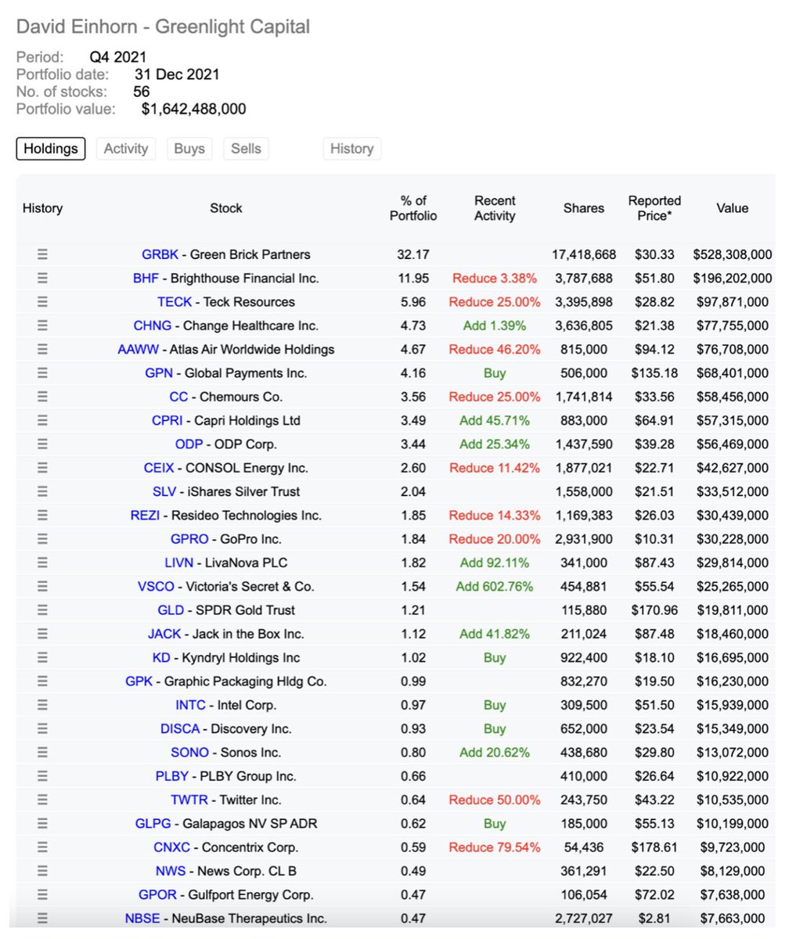This screenshot has height=939, width=789.
Task: Open history icon for Twitter Inc. row
Action: 42,800
